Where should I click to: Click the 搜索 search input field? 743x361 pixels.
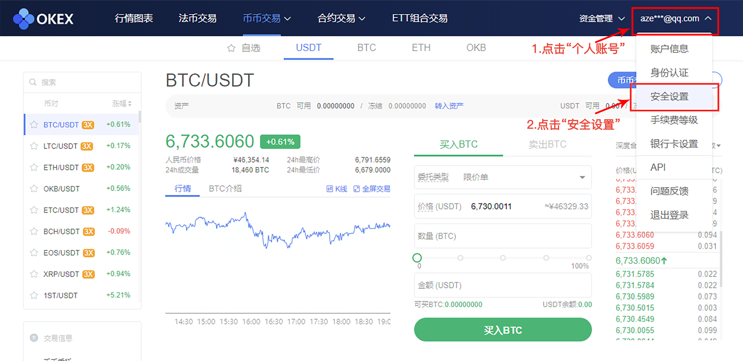[x=82, y=82]
